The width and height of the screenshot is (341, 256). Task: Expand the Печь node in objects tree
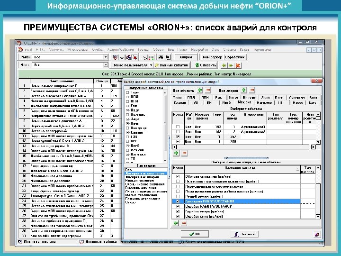128,123
